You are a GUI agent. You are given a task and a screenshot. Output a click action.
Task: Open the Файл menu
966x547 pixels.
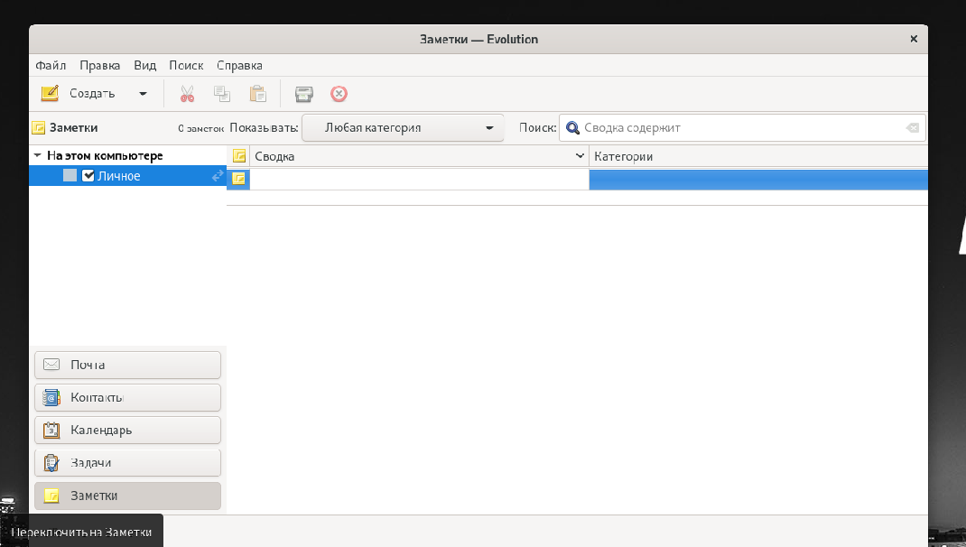[51, 65]
